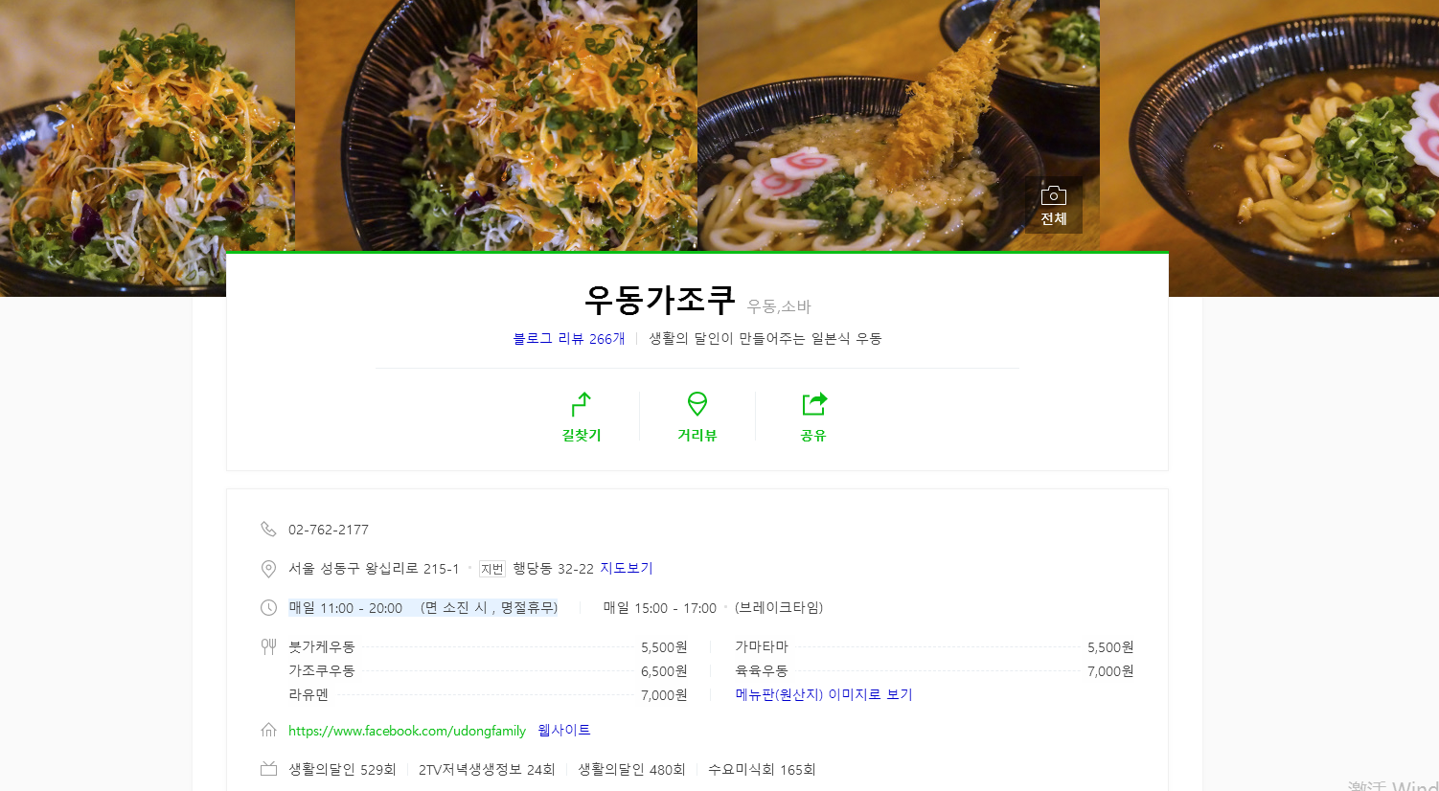Image resolution: width=1439 pixels, height=791 pixels.
Task: Open the 블로그 리뷰 266개 link
Action: point(569,339)
